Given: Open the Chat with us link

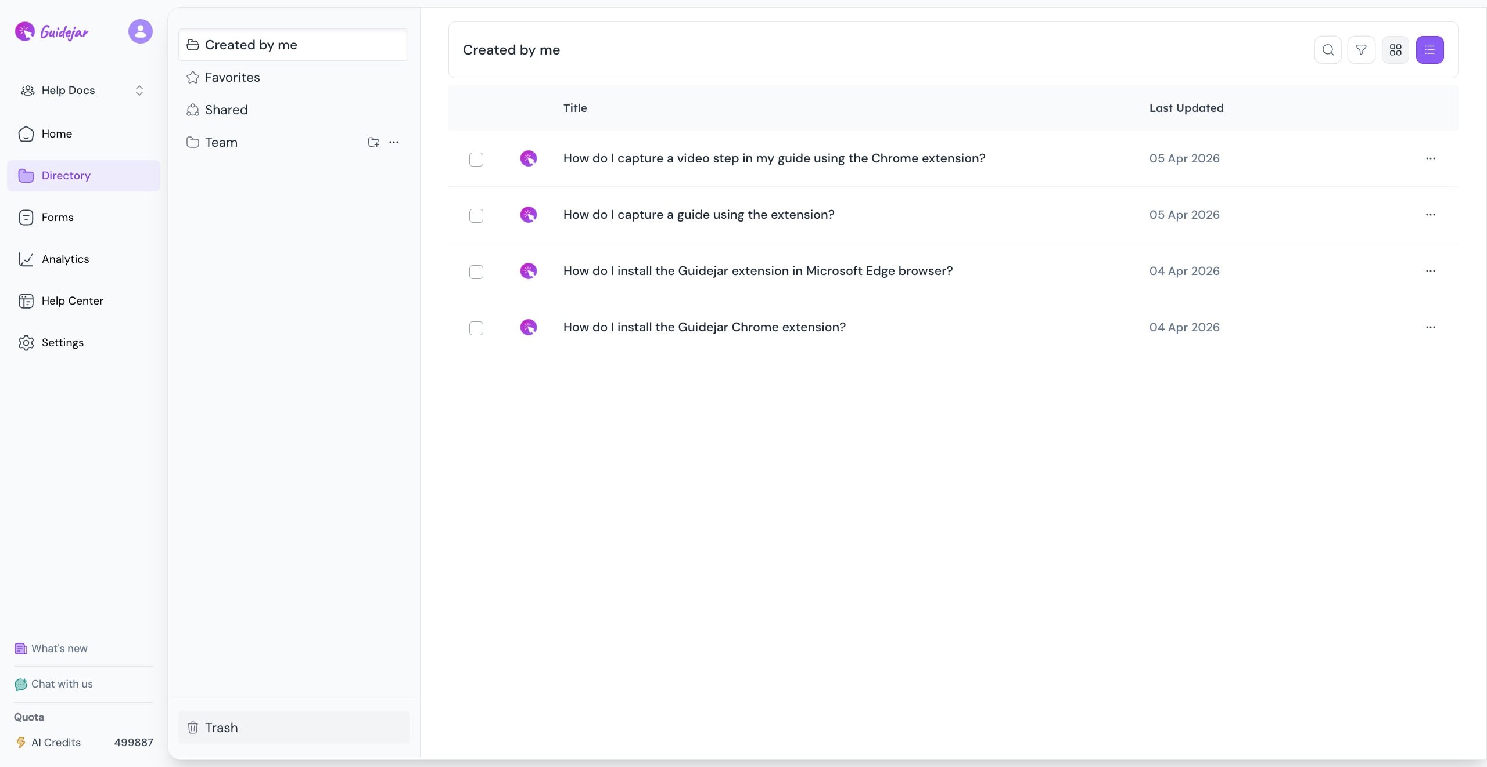Looking at the screenshot, I should (x=62, y=684).
